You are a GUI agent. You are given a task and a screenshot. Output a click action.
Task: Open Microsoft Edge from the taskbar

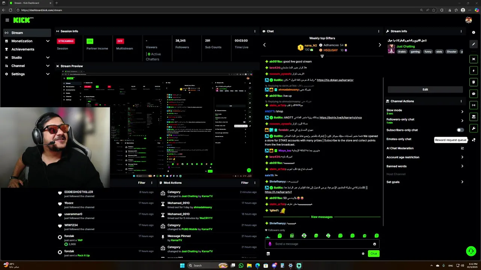point(257,265)
